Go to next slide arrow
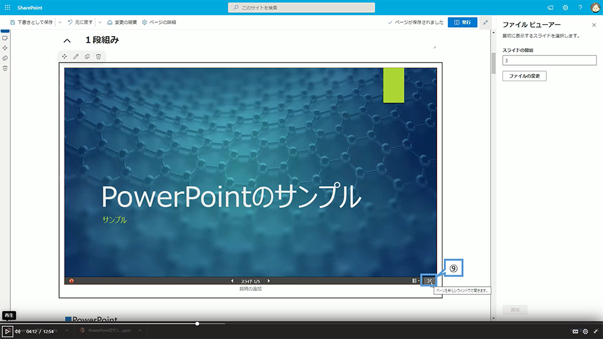The image size is (603, 339). pos(268,281)
